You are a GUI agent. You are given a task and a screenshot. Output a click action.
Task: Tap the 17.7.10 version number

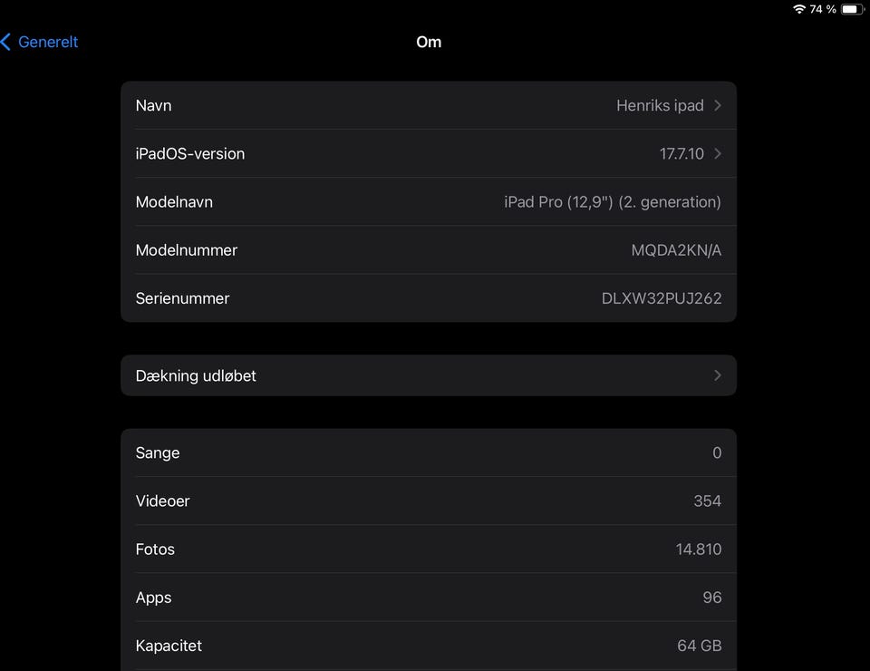681,153
